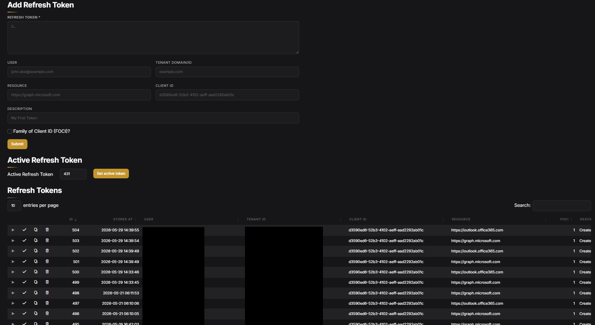Open the row 501 disclosure triangle
Viewport: 595px width, 325px height.
[13, 262]
